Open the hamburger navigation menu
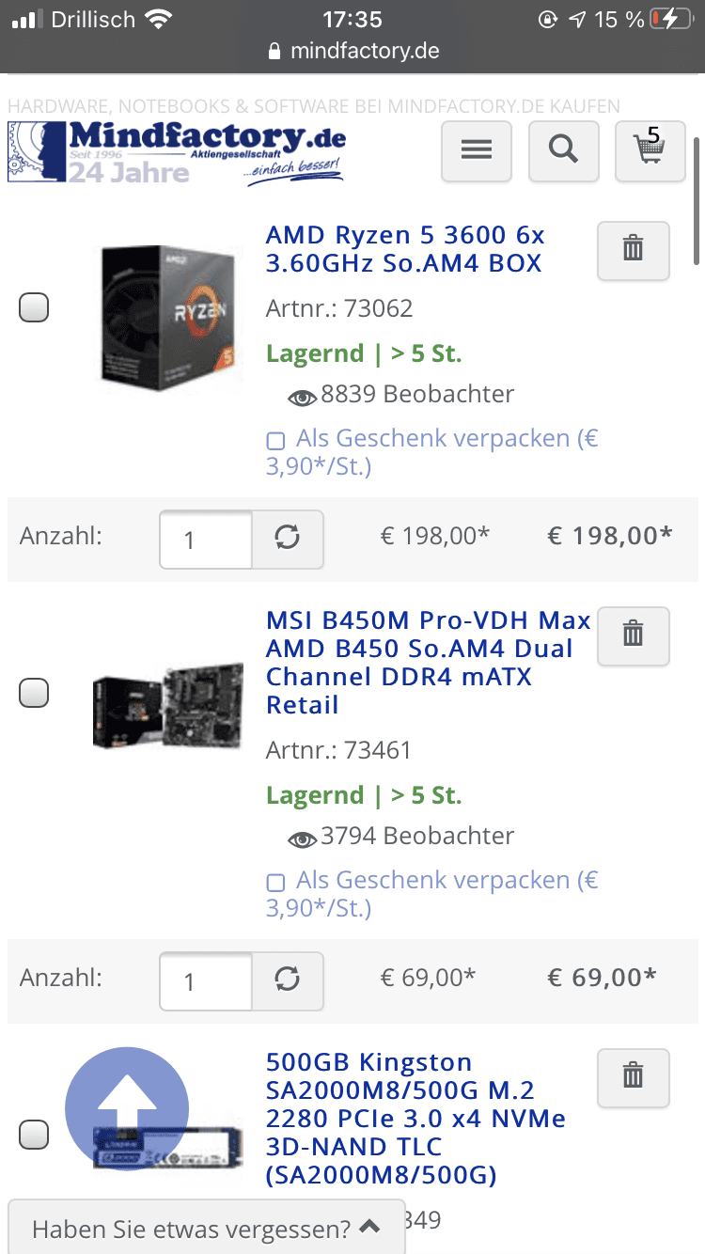The height and width of the screenshot is (1254, 705). (x=477, y=150)
